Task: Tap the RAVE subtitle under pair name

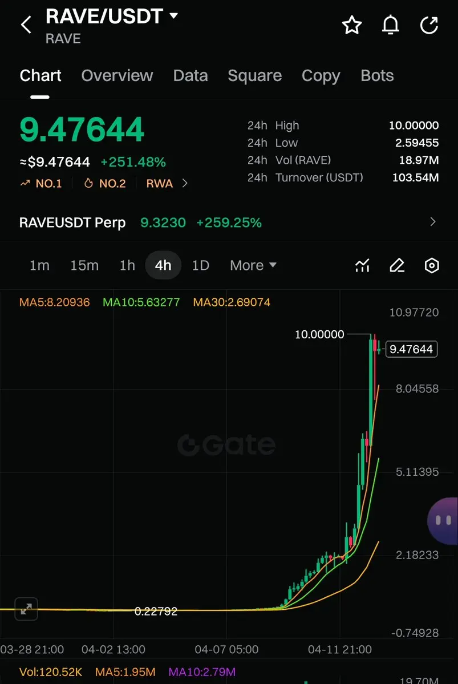Action: click(63, 38)
